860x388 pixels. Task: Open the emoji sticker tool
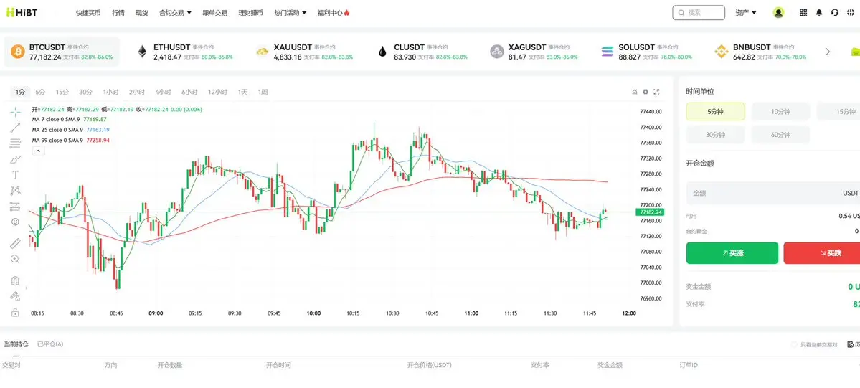pos(15,222)
